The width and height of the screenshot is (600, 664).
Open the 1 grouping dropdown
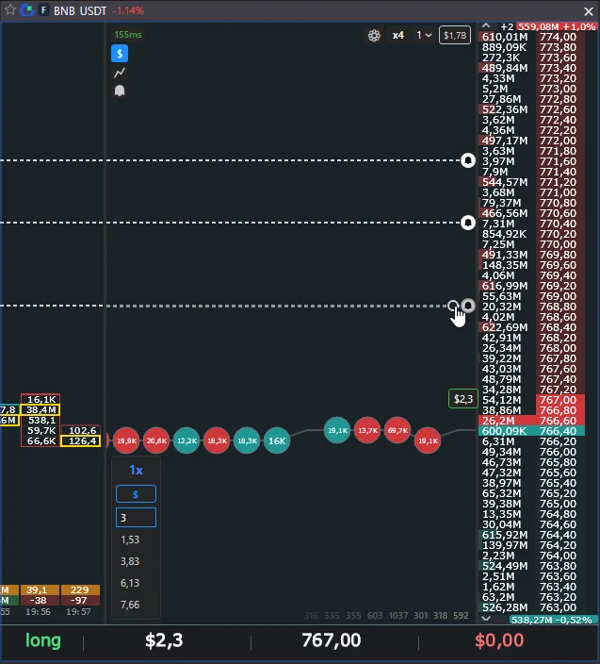pos(424,35)
